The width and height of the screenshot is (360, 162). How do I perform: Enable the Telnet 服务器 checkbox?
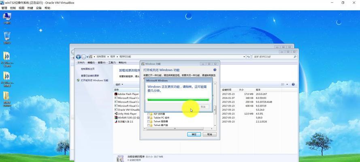point(149,122)
